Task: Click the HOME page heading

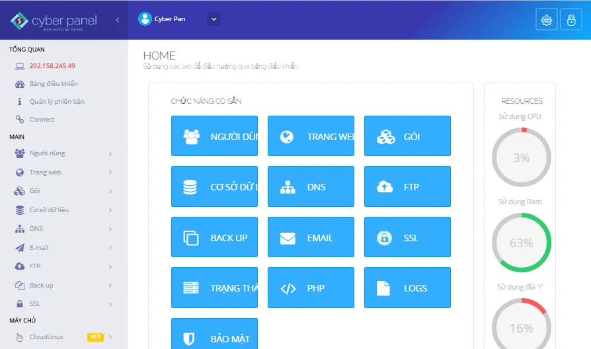Action: coord(159,56)
